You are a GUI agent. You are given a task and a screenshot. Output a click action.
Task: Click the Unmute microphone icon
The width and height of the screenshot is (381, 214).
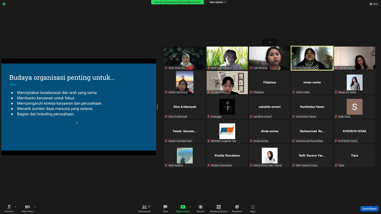9,207
